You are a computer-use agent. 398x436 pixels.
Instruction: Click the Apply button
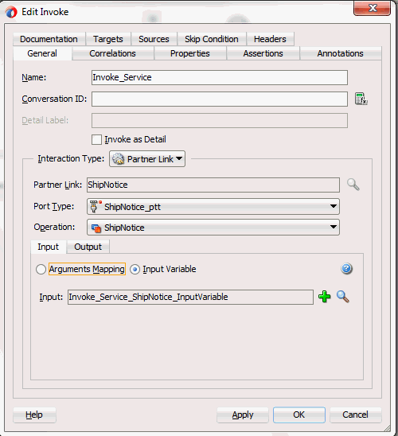(243, 415)
